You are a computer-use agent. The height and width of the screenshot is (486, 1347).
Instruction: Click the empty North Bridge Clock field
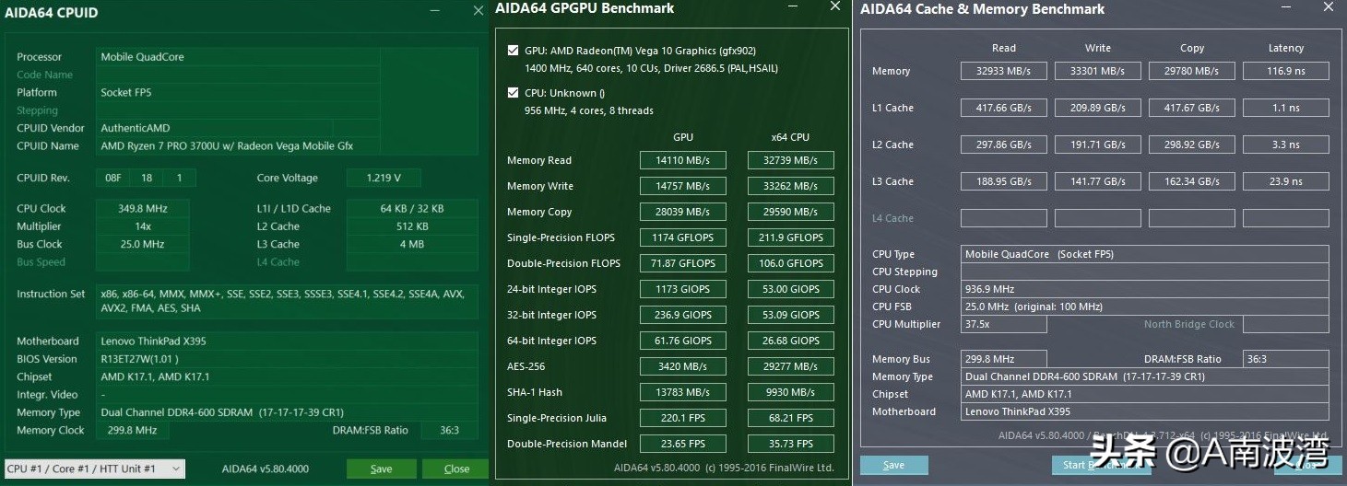click(1285, 324)
